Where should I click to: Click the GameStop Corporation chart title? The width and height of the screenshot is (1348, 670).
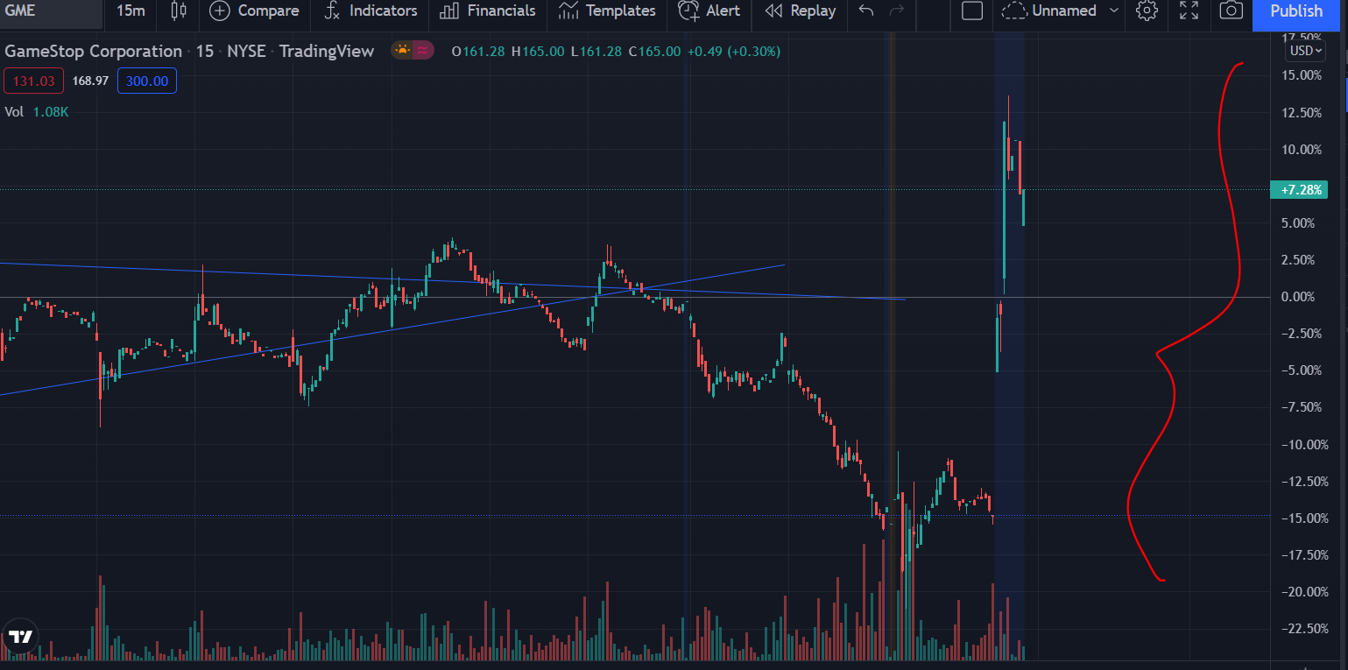[x=94, y=52]
